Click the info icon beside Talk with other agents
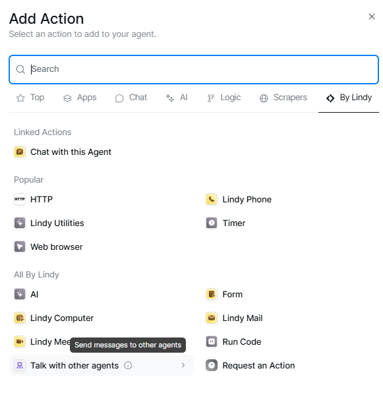This screenshot has height=412, width=383. pyautogui.click(x=128, y=365)
